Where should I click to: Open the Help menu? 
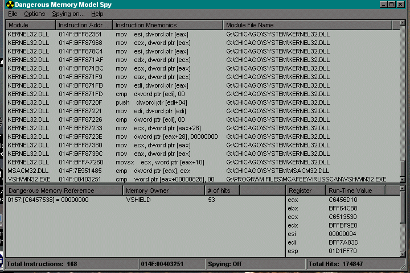point(97,14)
